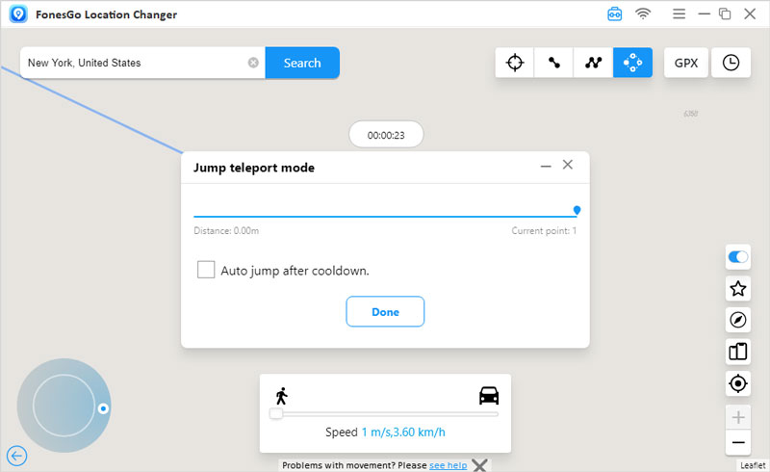Click the back arrow circle icon
Image resolution: width=770 pixels, height=472 pixels.
pos(16,456)
